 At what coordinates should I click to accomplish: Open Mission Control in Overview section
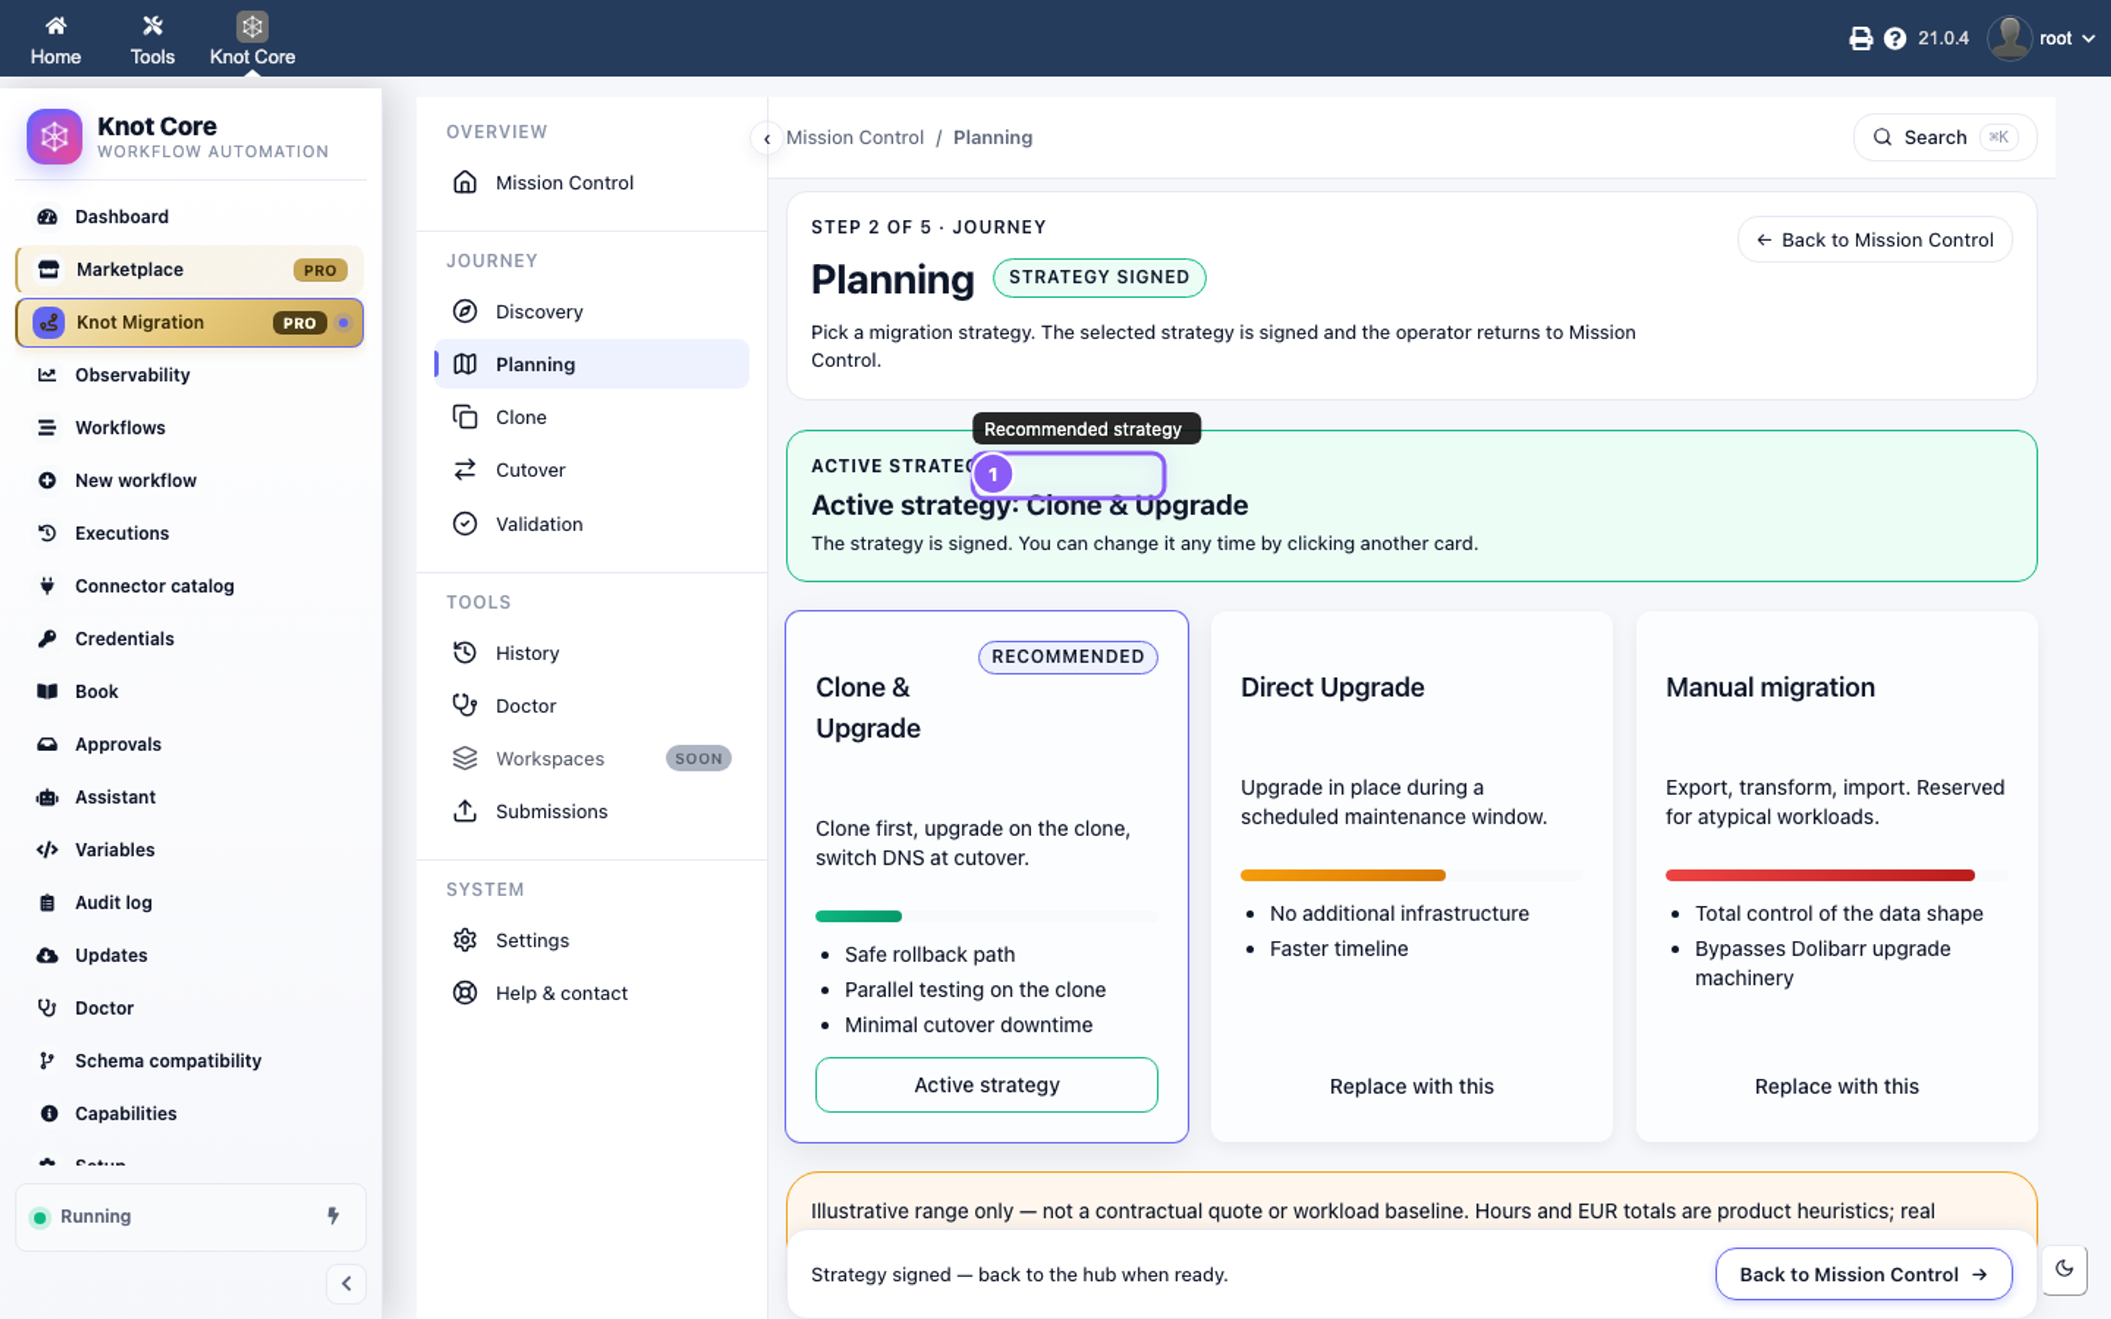pyautogui.click(x=592, y=182)
